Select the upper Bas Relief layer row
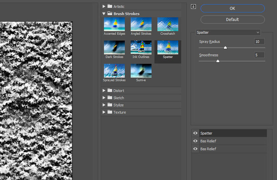Viewport: 277px width, 180px height. click(233, 141)
